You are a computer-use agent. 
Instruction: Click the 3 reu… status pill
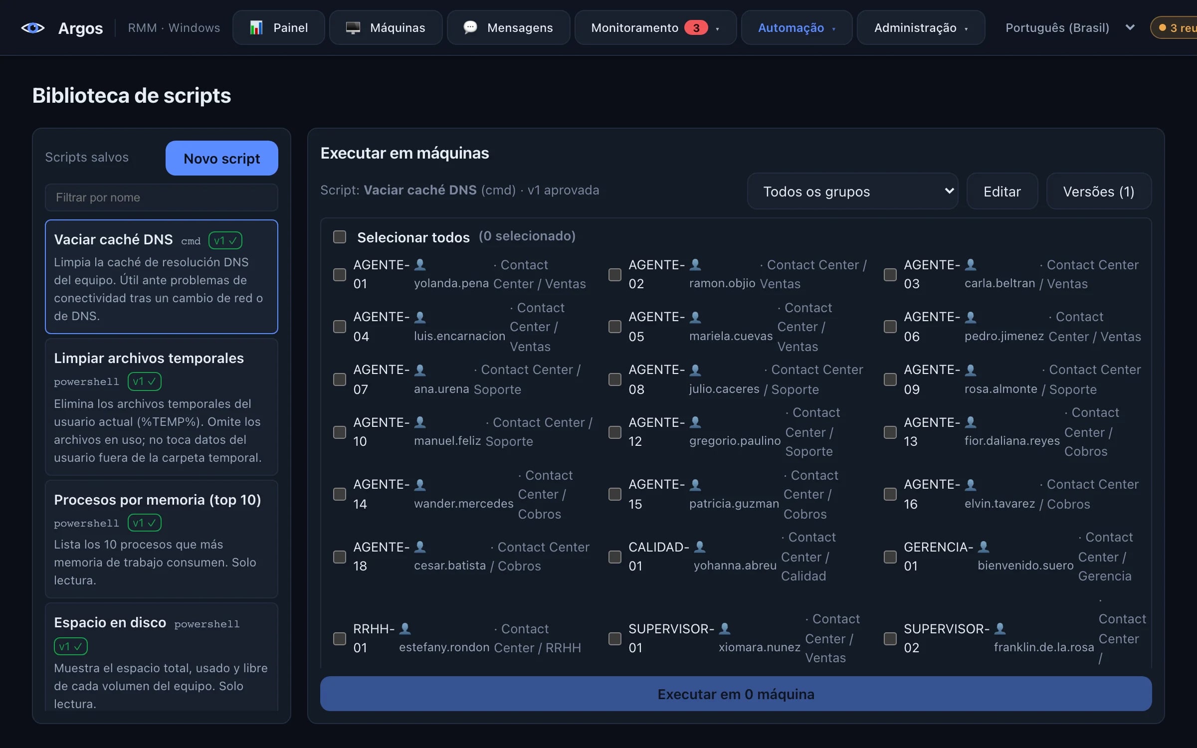tap(1175, 28)
